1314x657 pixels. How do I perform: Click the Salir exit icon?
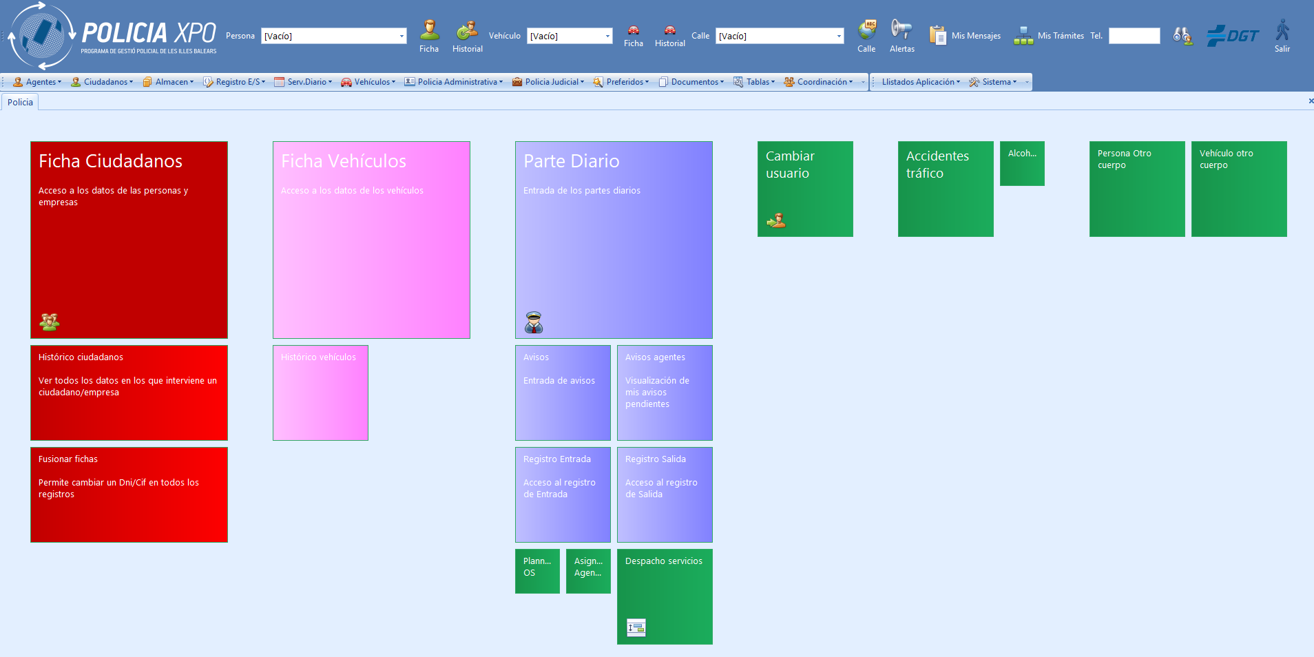tap(1282, 31)
